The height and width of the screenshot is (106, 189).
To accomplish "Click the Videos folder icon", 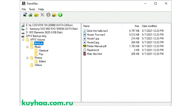I will [x=32, y=65].
